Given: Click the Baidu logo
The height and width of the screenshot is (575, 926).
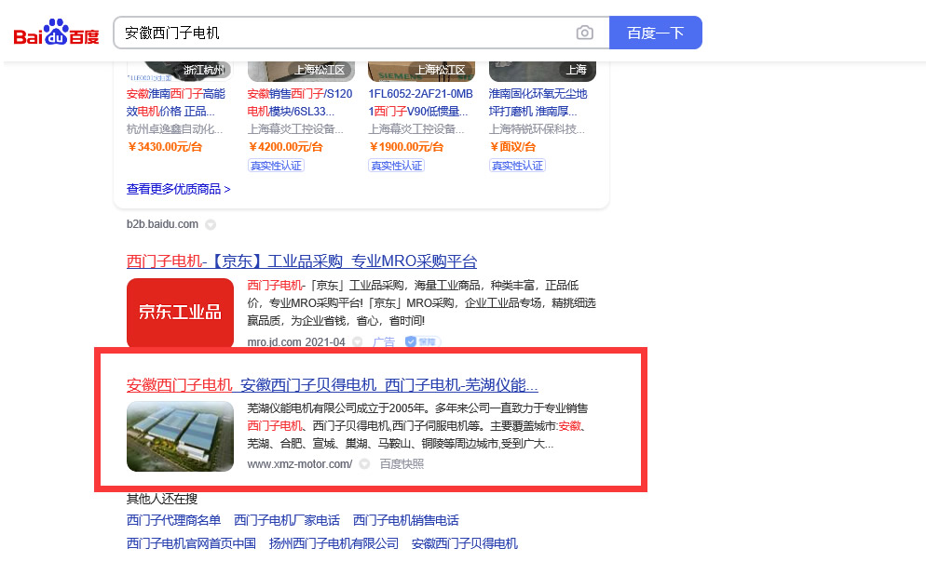Looking at the screenshot, I should pos(56,33).
